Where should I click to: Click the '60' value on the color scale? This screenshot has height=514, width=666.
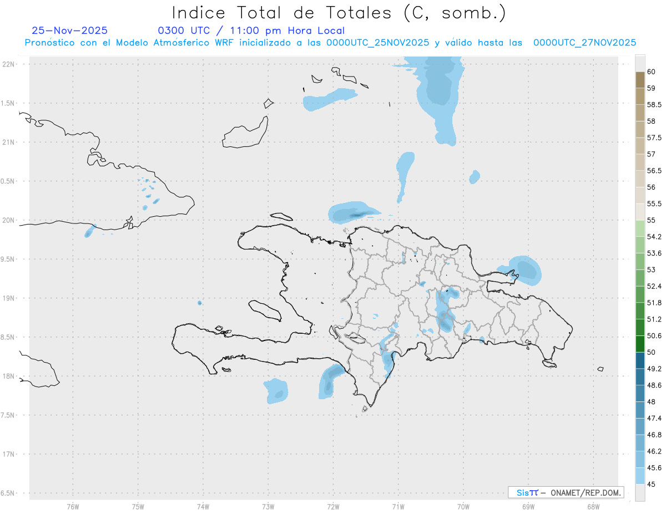click(x=651, y=72)
